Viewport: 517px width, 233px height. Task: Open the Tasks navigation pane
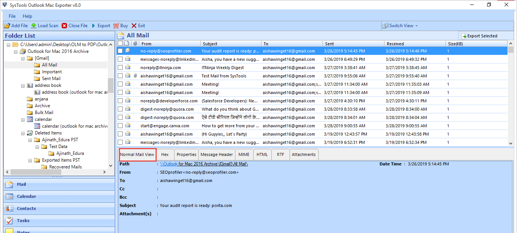pos(59,221)
